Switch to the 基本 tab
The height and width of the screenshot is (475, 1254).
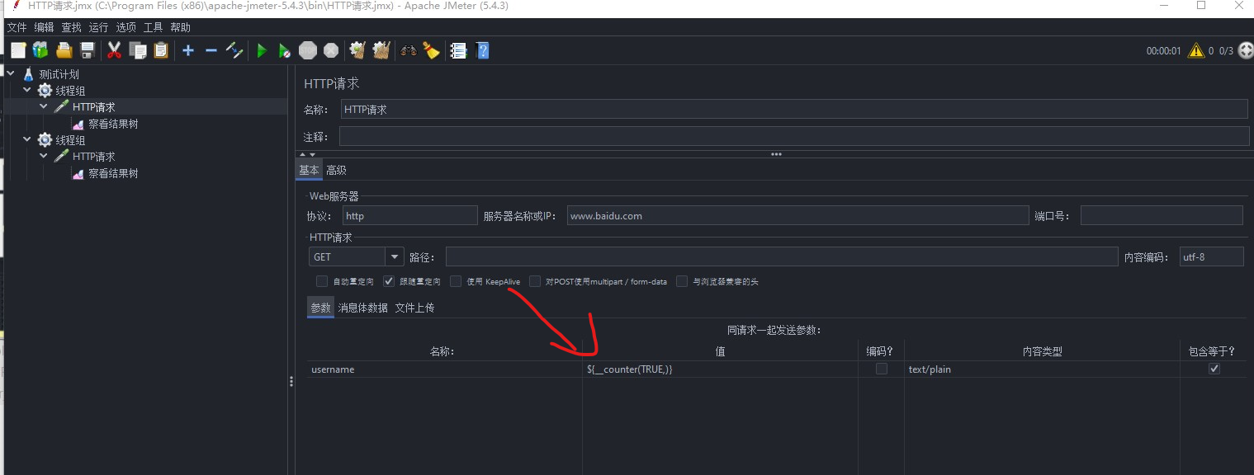(x=309, y=170)
